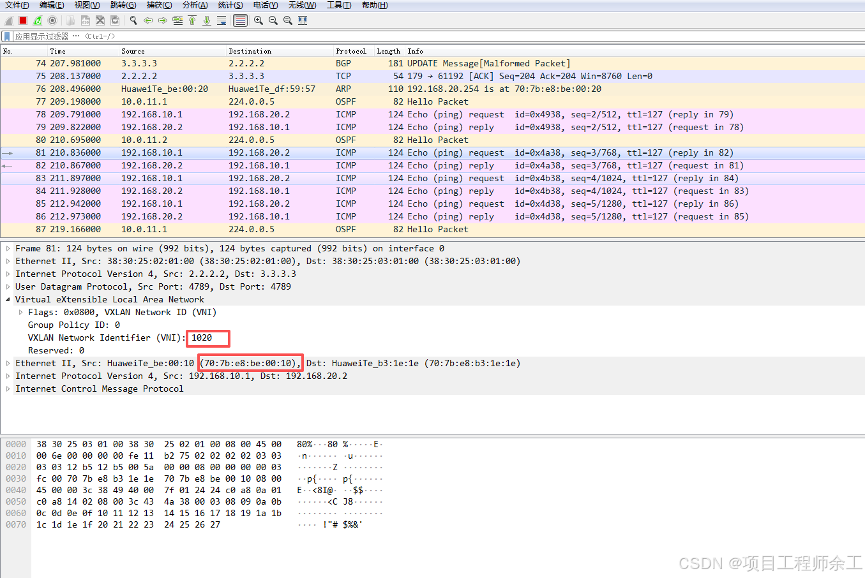
Task: Toggle auto-scroll during live capture
Action: tap(222, 20)
